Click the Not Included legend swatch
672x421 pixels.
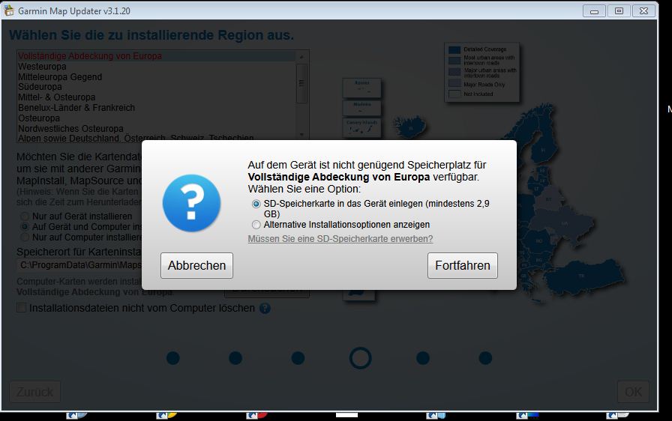coord(454,94)
